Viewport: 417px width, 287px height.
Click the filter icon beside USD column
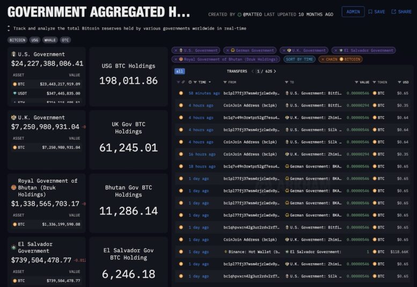click(x=398, y=82)
